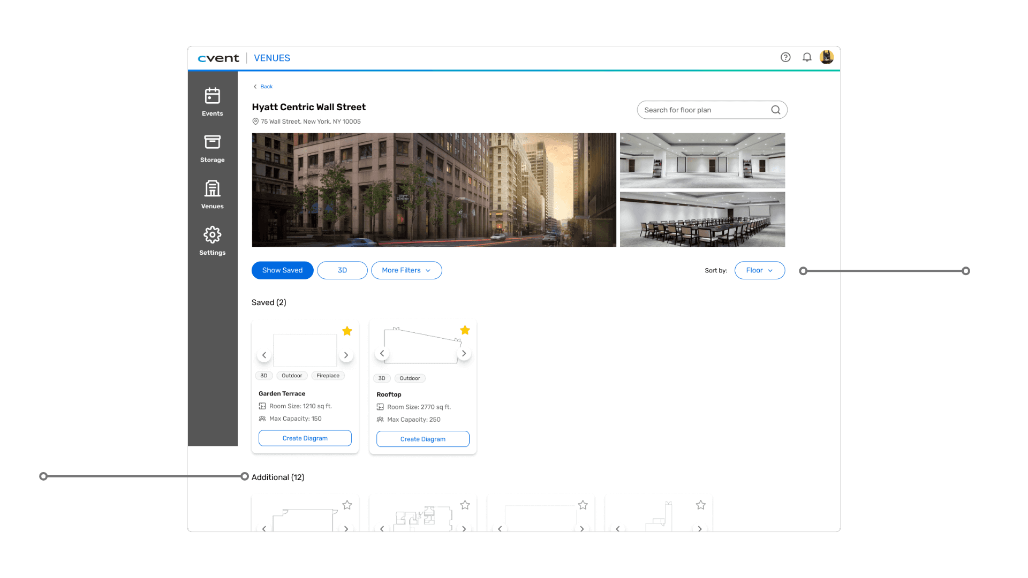This screenshot has width=1028, height=578.
Task: Open notifications bell icon
Action: (x=807, y=57)
